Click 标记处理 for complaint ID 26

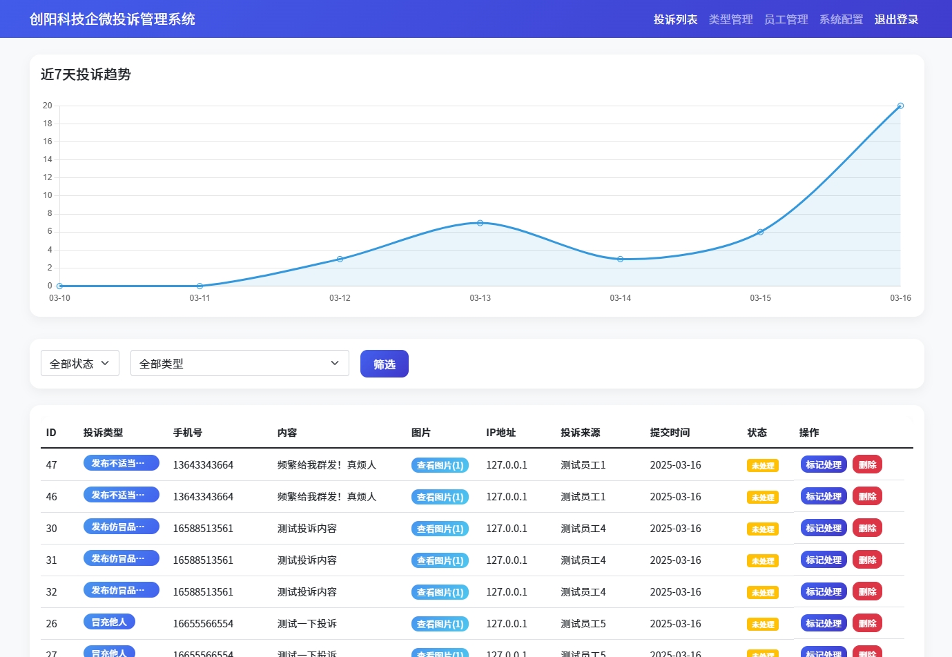coord(824,623)
